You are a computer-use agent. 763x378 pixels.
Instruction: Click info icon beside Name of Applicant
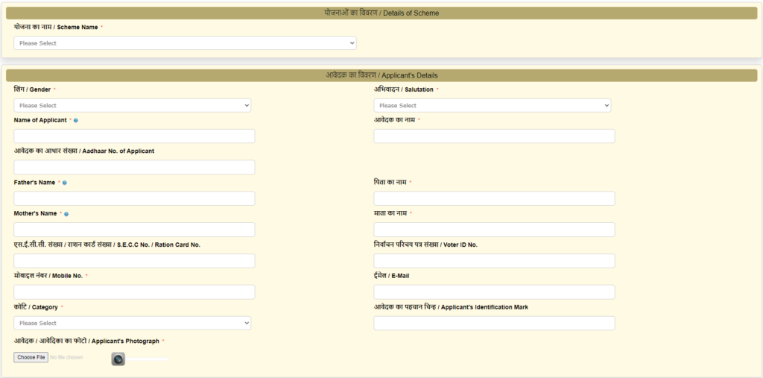click(76, 120)
